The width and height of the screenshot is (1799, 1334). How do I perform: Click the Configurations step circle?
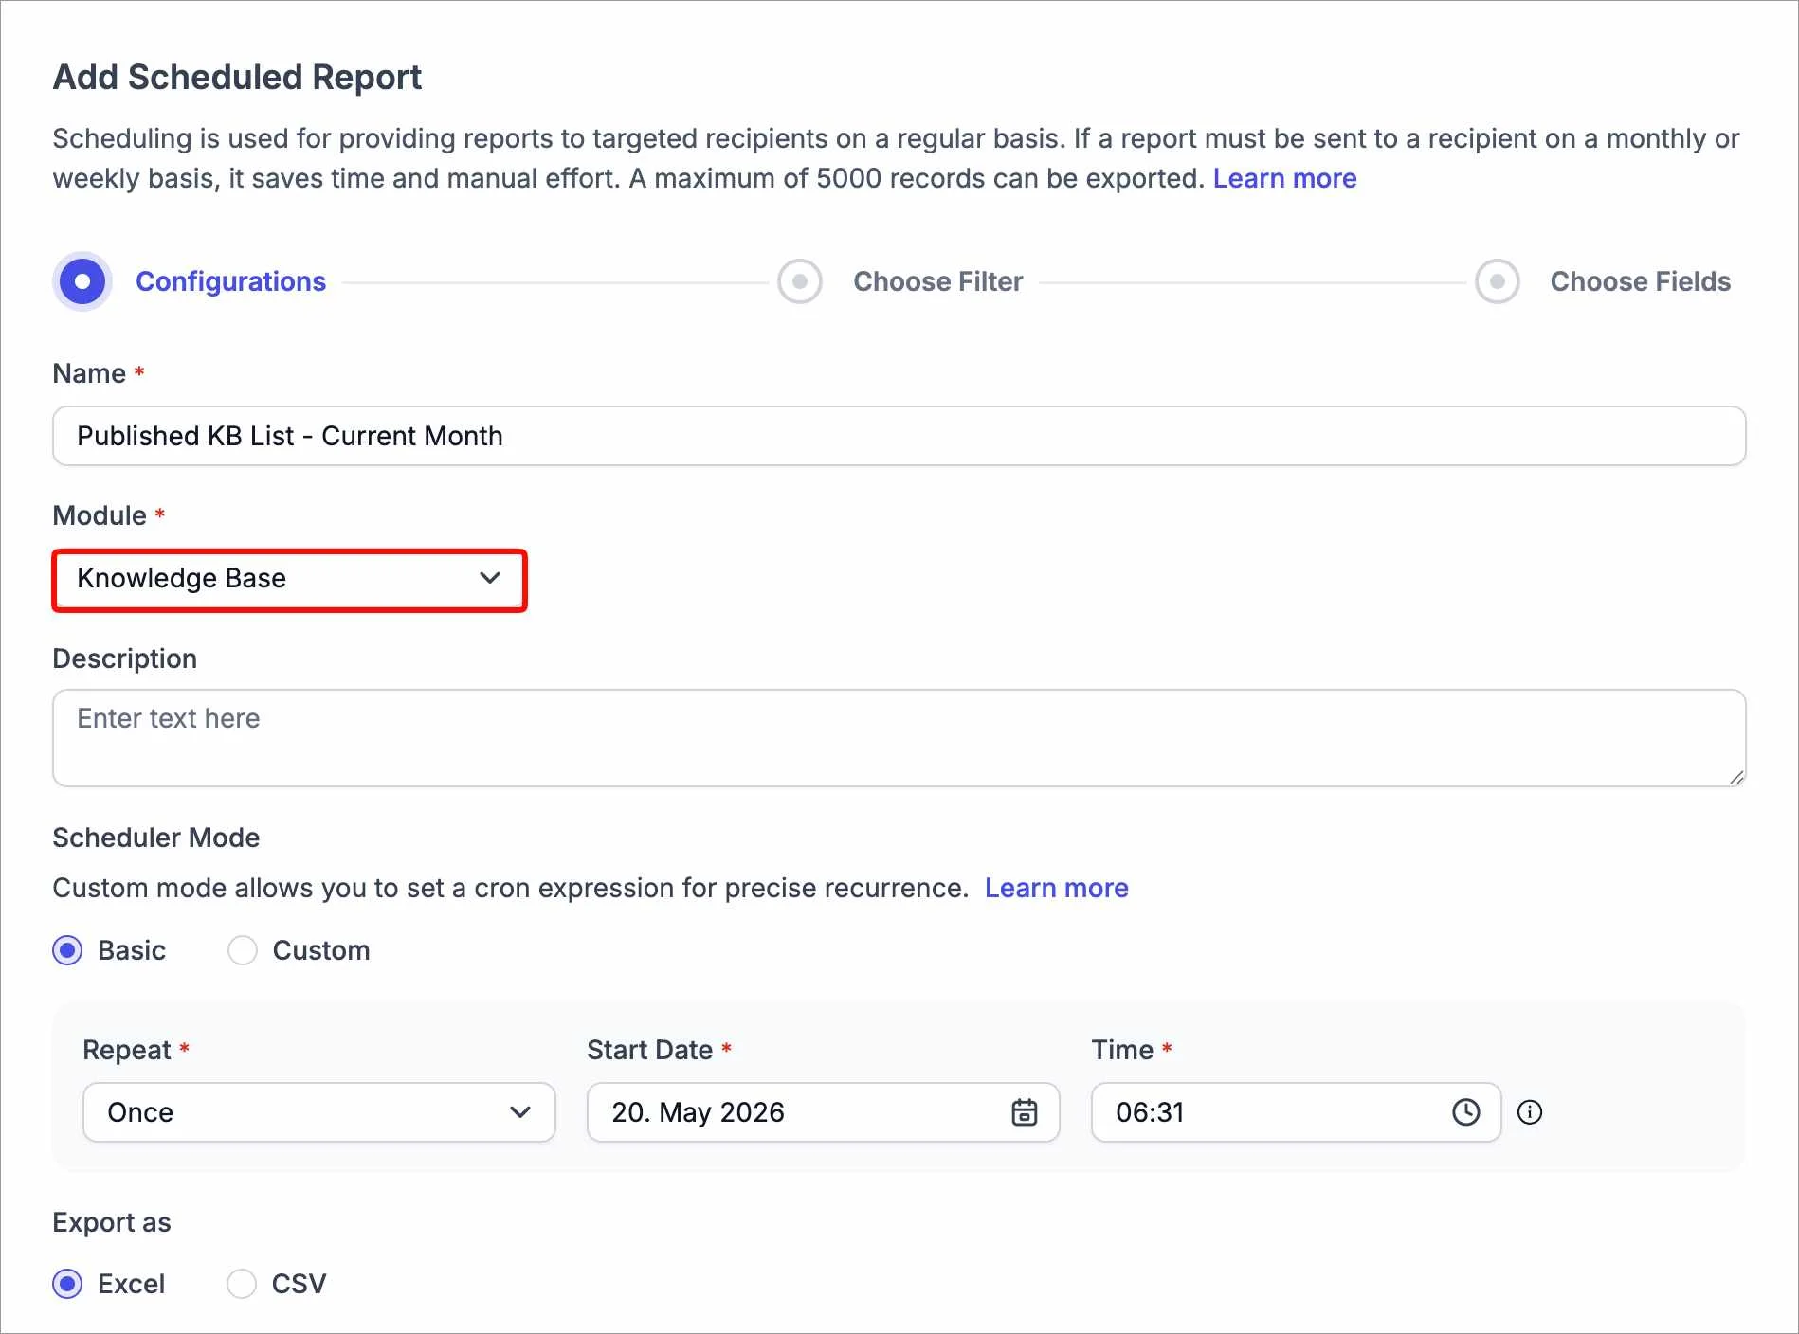click(x=82, y=281)
